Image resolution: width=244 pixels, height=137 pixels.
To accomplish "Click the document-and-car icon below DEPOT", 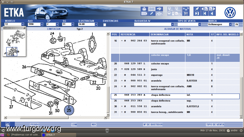I will (x=178, y=13).
